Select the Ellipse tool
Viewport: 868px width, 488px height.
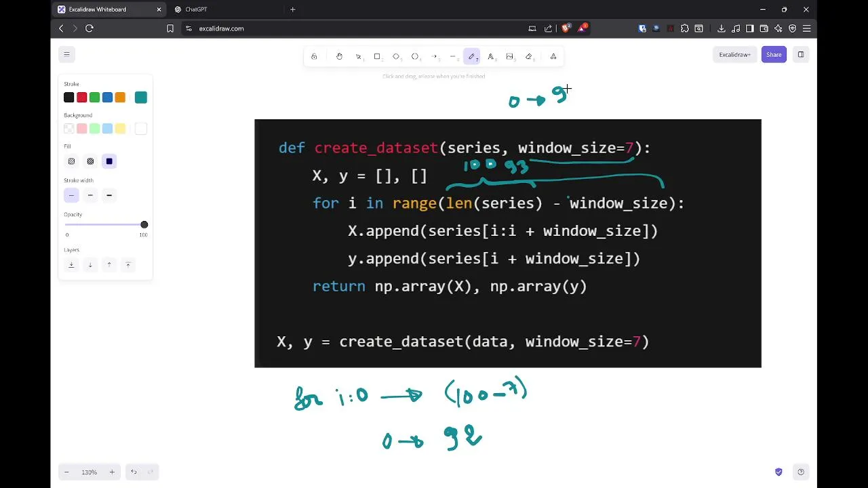(x=415, y=57)
